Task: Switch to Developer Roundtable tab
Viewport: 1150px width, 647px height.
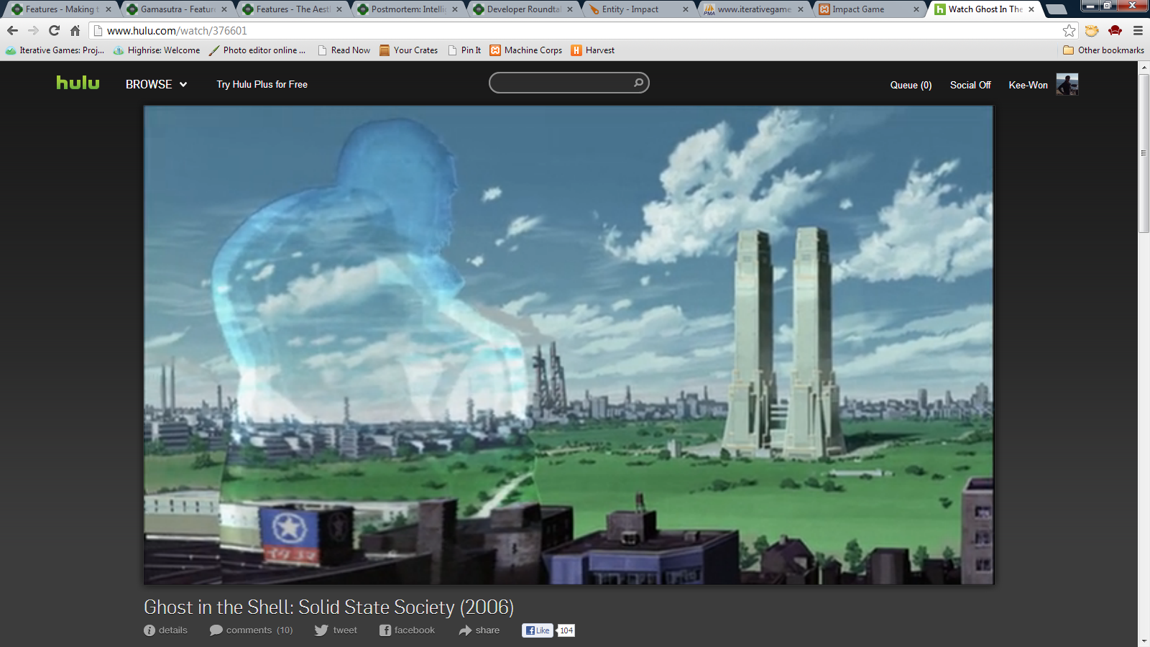Action: coord(523,9)
